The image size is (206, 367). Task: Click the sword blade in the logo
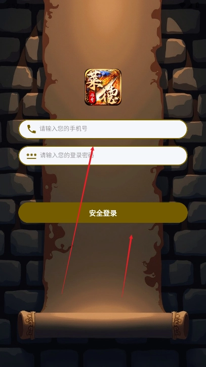point(104,91)
